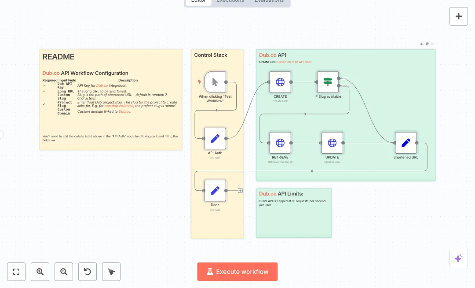475x288 pixels.
Task: Click the Shortened URL edit node
Action: 406,143
